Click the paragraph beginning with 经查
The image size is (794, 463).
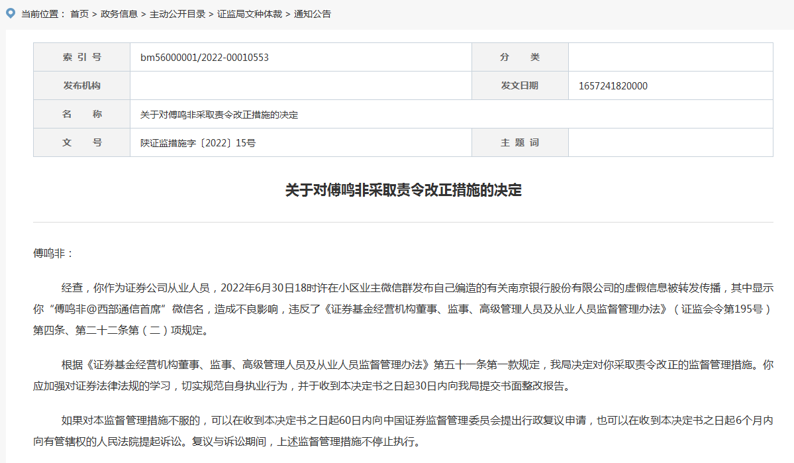[x=403, y=309]
